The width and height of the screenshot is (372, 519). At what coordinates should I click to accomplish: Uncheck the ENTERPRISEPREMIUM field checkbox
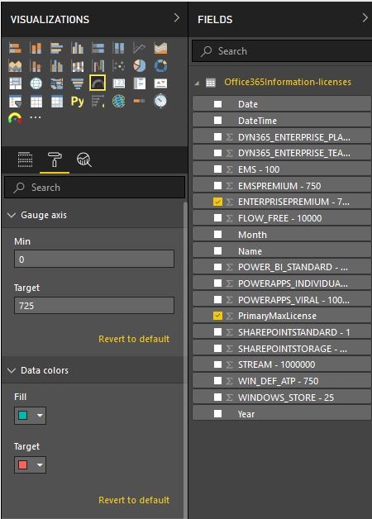tap(217, 202)
